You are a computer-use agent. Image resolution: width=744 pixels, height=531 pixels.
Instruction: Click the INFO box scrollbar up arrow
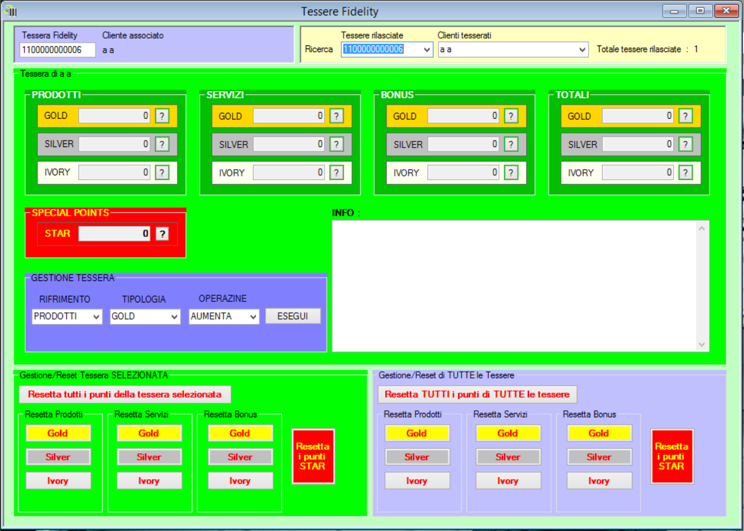click(702, 228)
